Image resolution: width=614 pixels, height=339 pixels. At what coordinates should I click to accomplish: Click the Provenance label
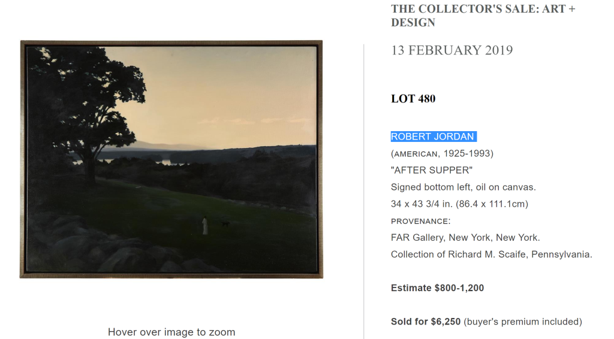pyautogui.click(x=420, y=221)
